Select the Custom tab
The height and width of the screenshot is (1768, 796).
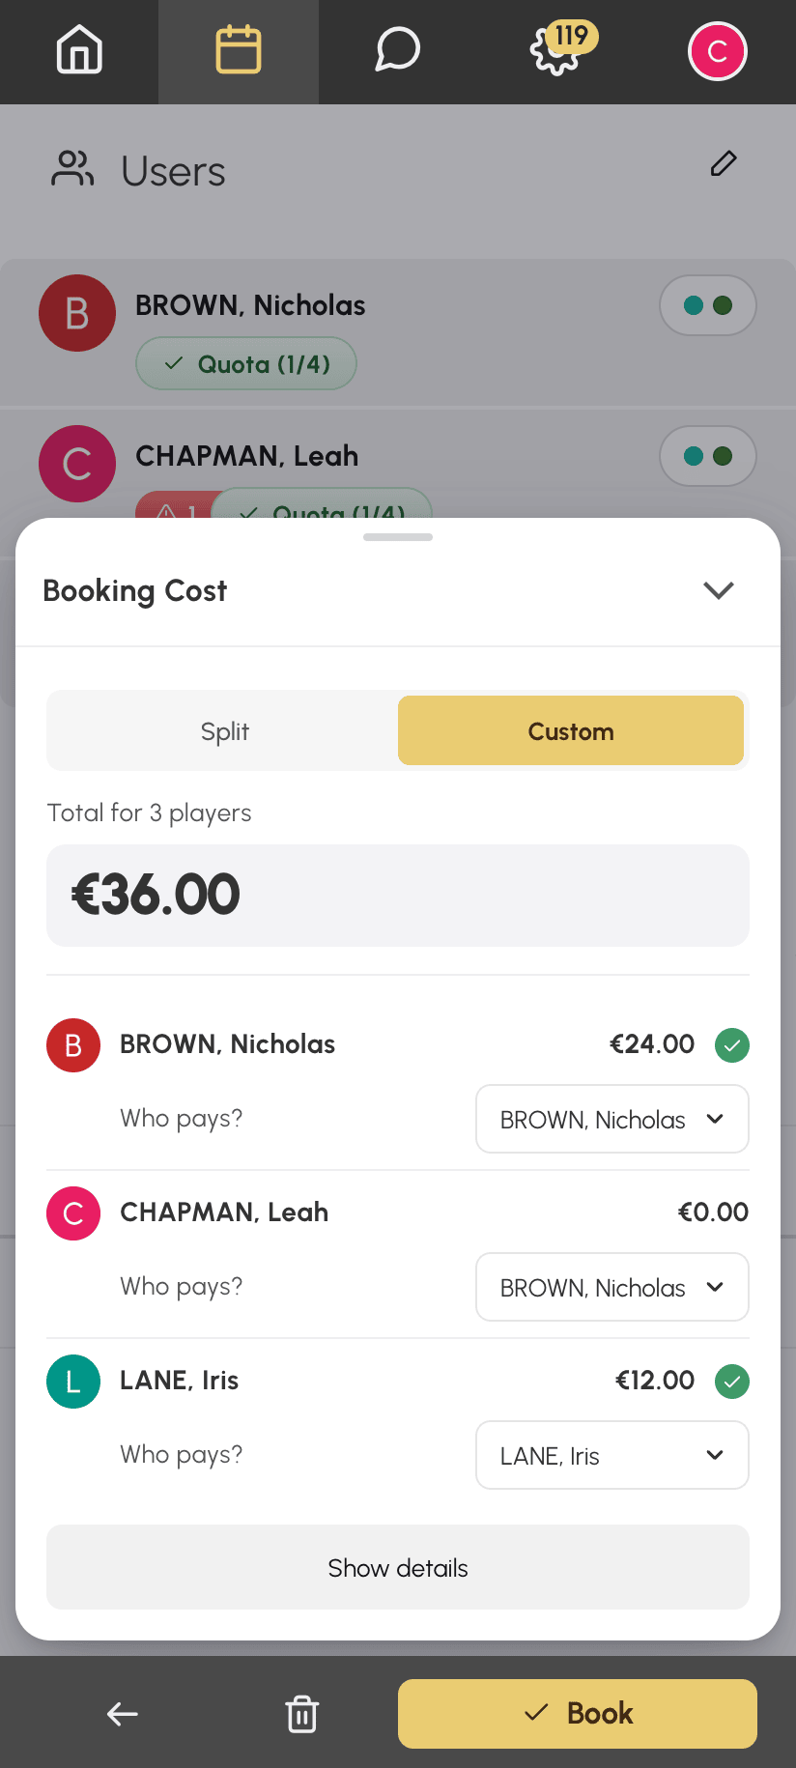pos(571,730)
